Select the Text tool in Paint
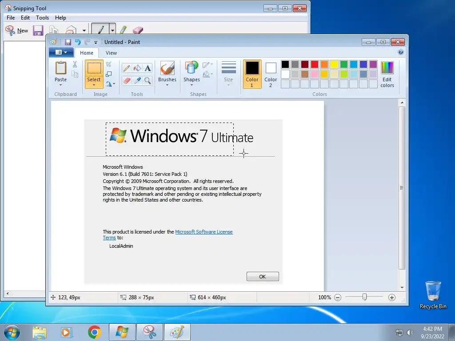The image size is (455, 341). [148, 68]
